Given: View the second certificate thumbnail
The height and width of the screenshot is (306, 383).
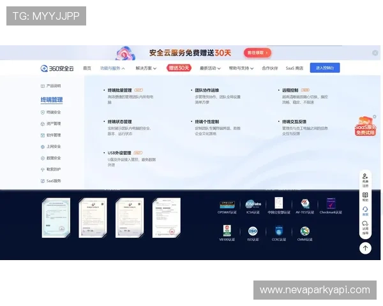Looking at the screenshot, I should point(93,218).
